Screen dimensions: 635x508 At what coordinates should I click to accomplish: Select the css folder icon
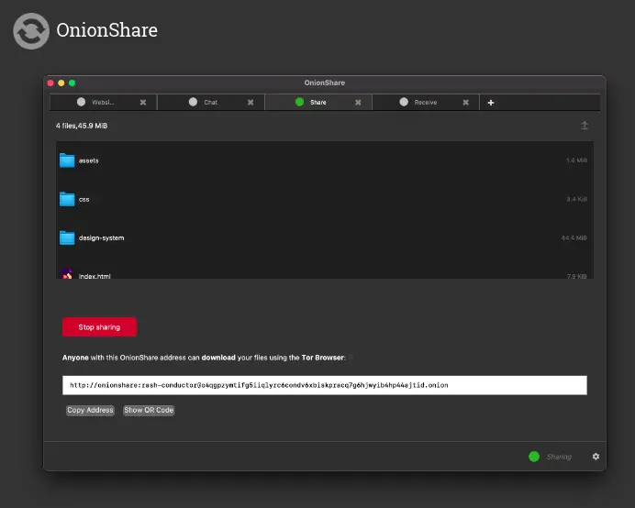point(67,199)
